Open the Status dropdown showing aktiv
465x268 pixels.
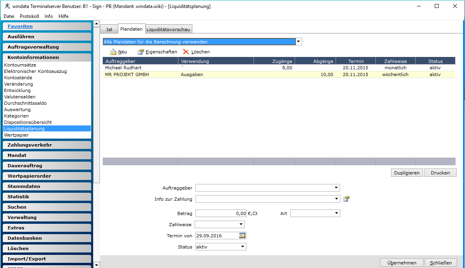pos(242,246)
